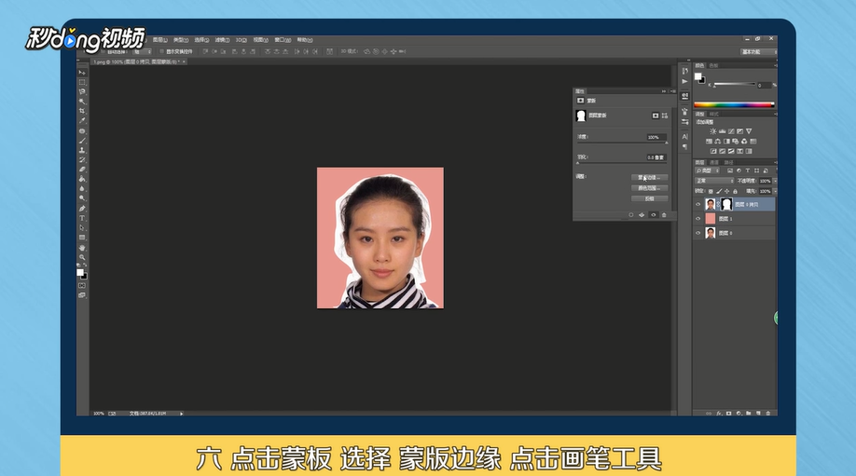Select the Brush tool
The height and width of the screenshot is (476, 856).
coord(82,141)
